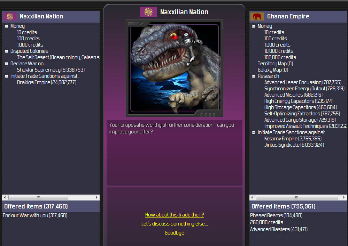The width and height of the screenshot is (348, 246).
Task: Collapse the Naxxilian Money tree node
Action: [x=6, y=26]
